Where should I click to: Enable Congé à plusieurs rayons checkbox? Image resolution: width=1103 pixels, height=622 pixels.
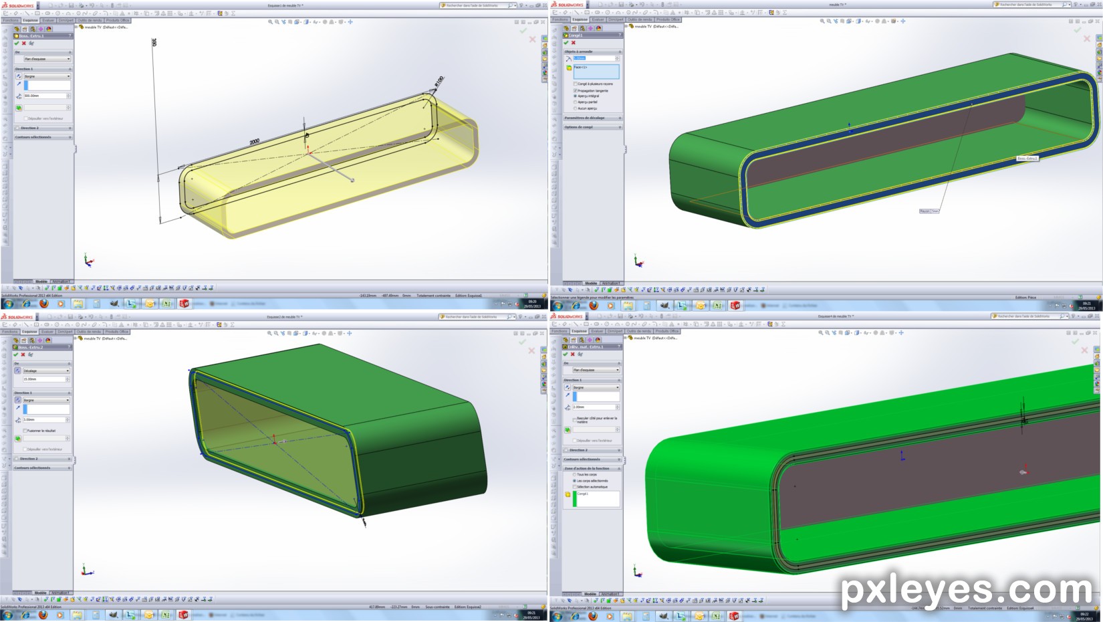coord(575,84)
